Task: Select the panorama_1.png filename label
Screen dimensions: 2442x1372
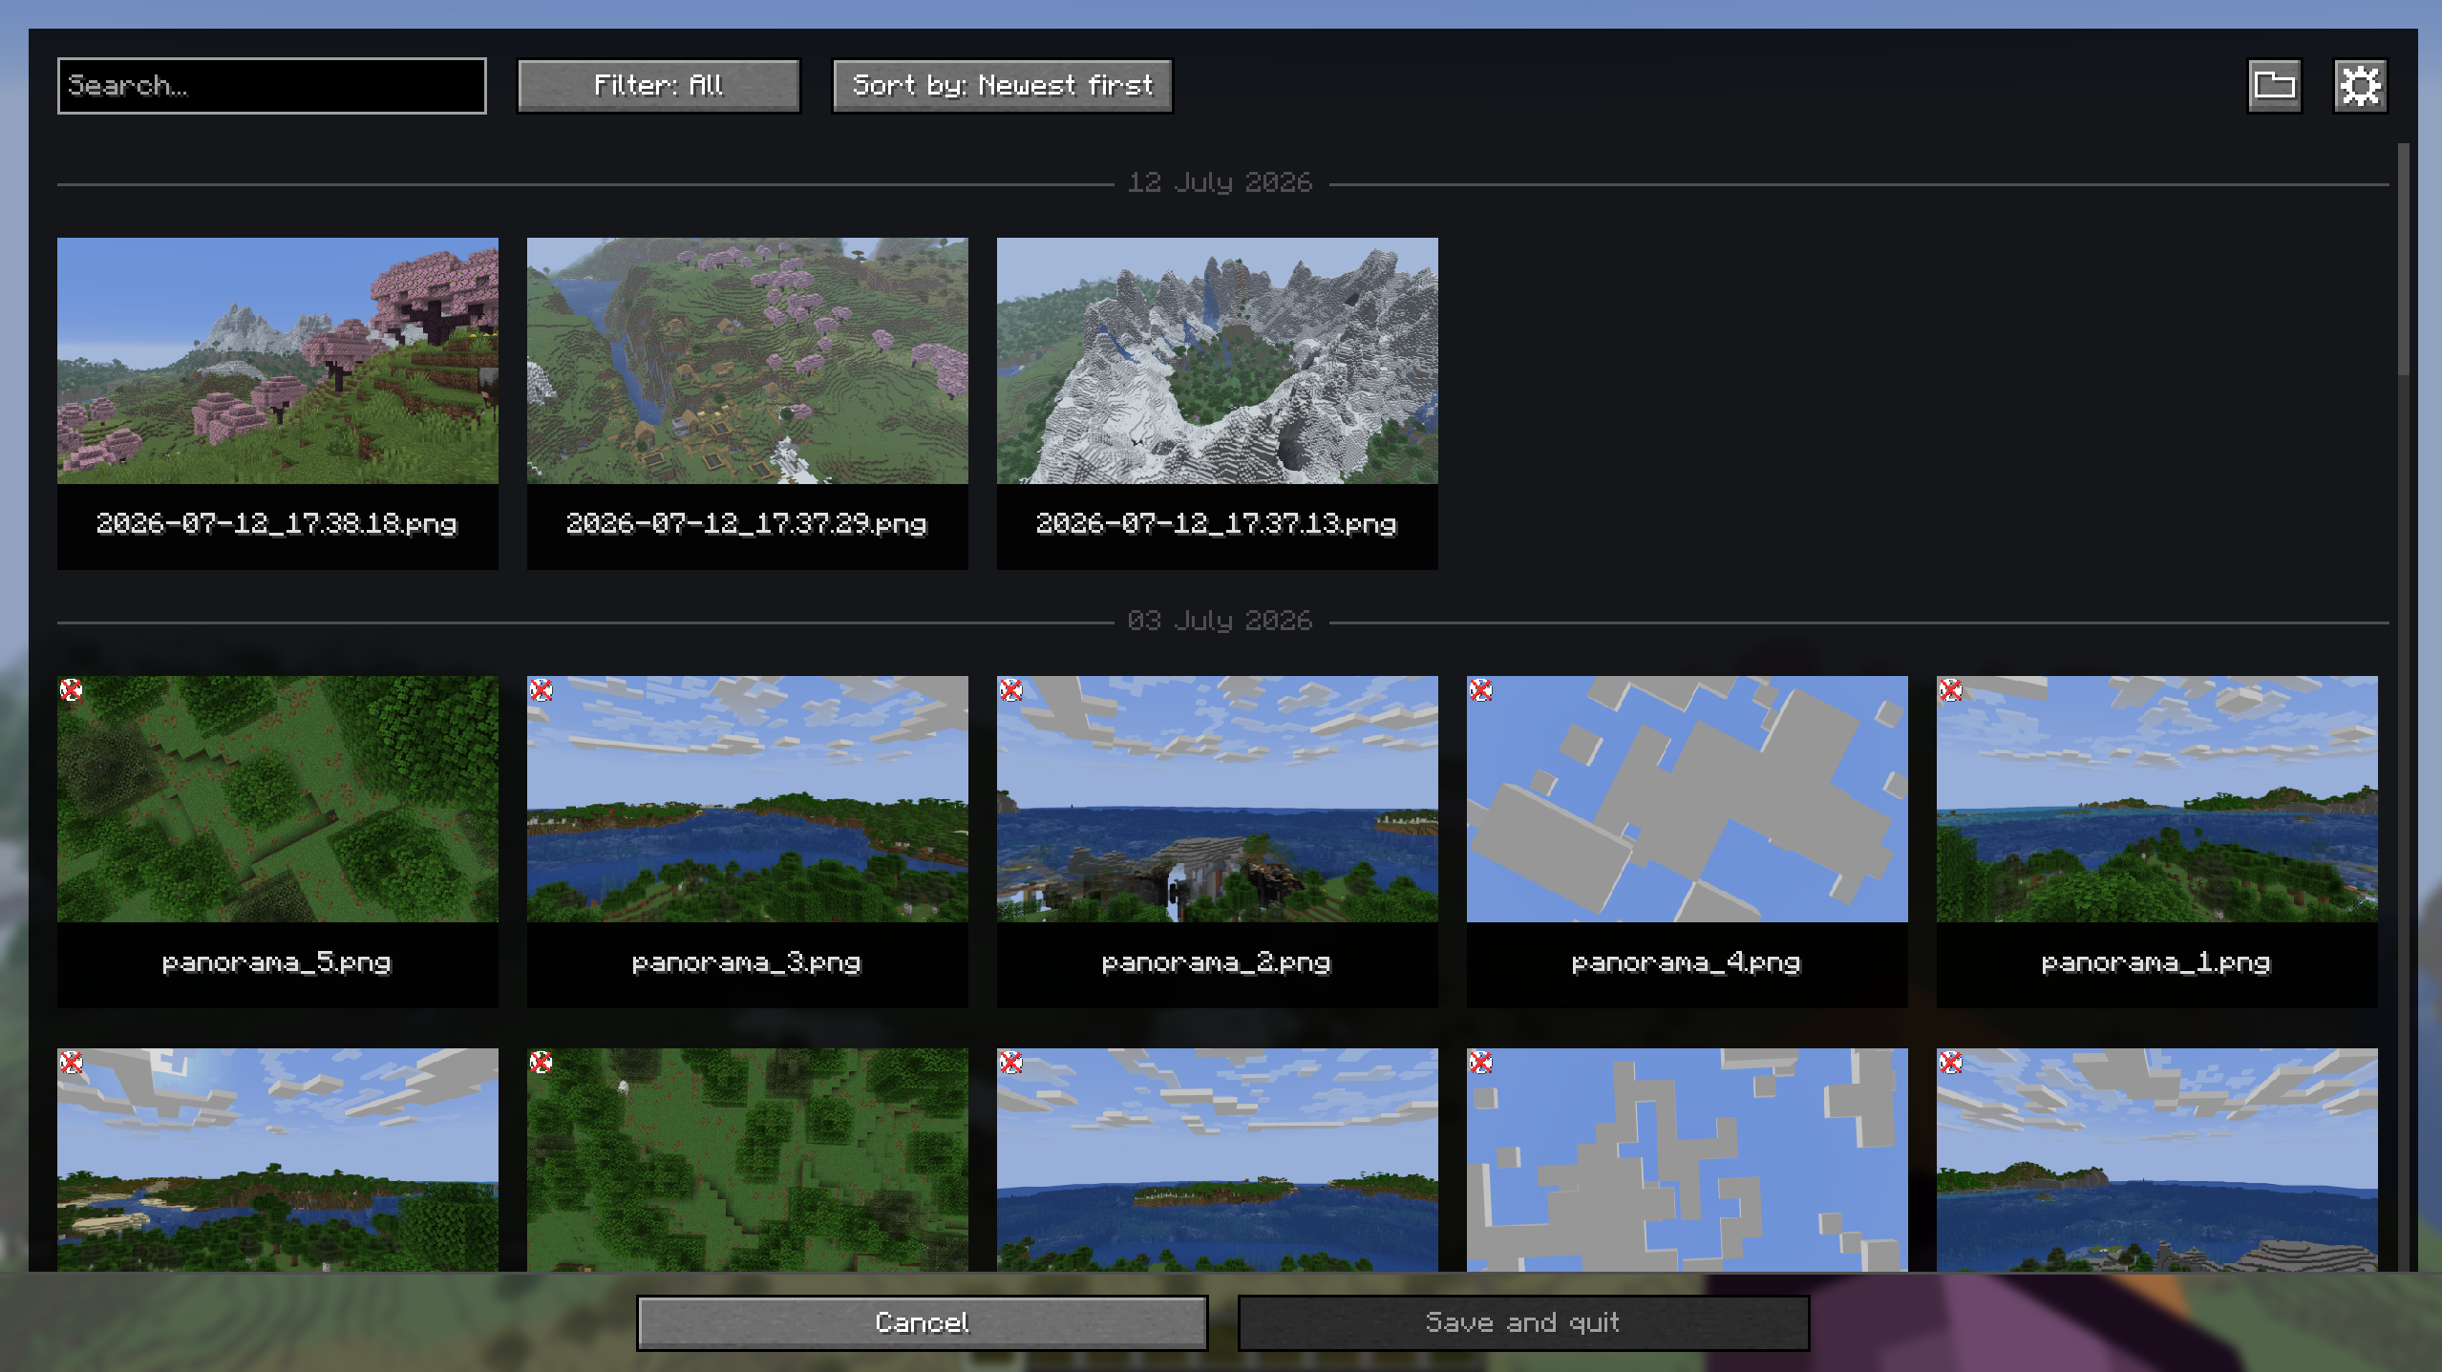Action: pyautogui.click(x=2155, y=962)
